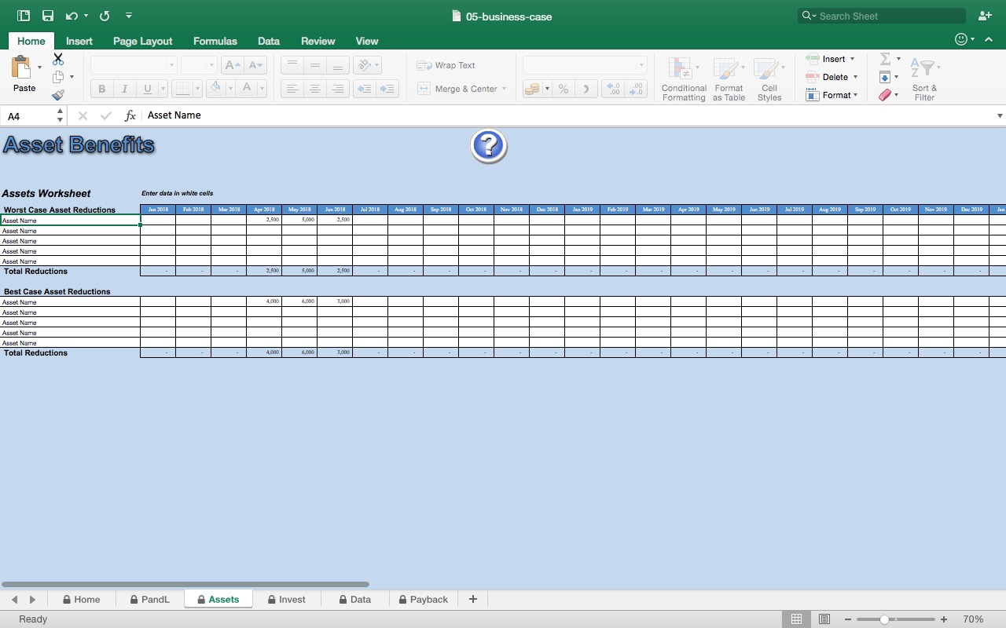Click increase decimal icon
The height and width of the screenshot is (628, 1006).
pos(613,89)
